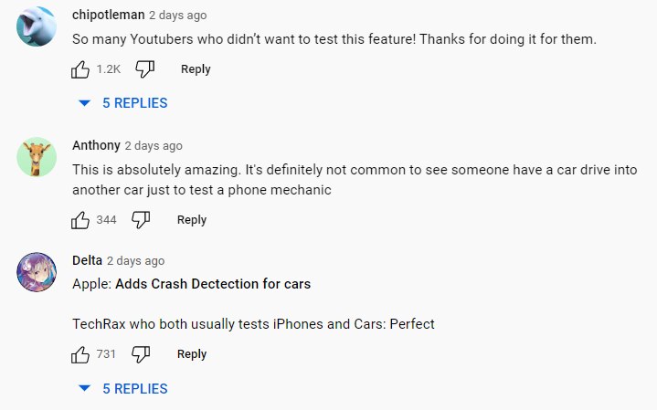Expand 5 replies under chipotleman's comment
The image size is (657, 410).
pyautogui.click(x=123, y=103)
